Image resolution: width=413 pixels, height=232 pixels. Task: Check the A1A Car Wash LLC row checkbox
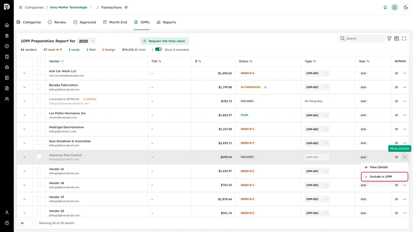click(x=39, y=73)
